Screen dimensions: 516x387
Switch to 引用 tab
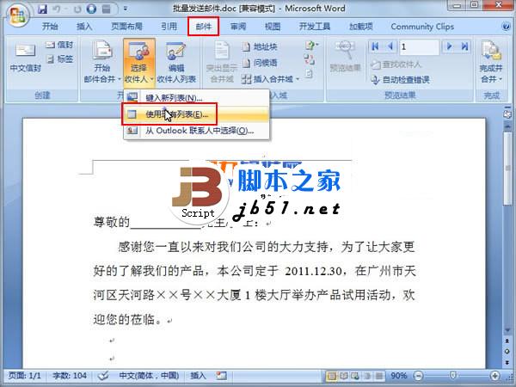coord(169,27)
